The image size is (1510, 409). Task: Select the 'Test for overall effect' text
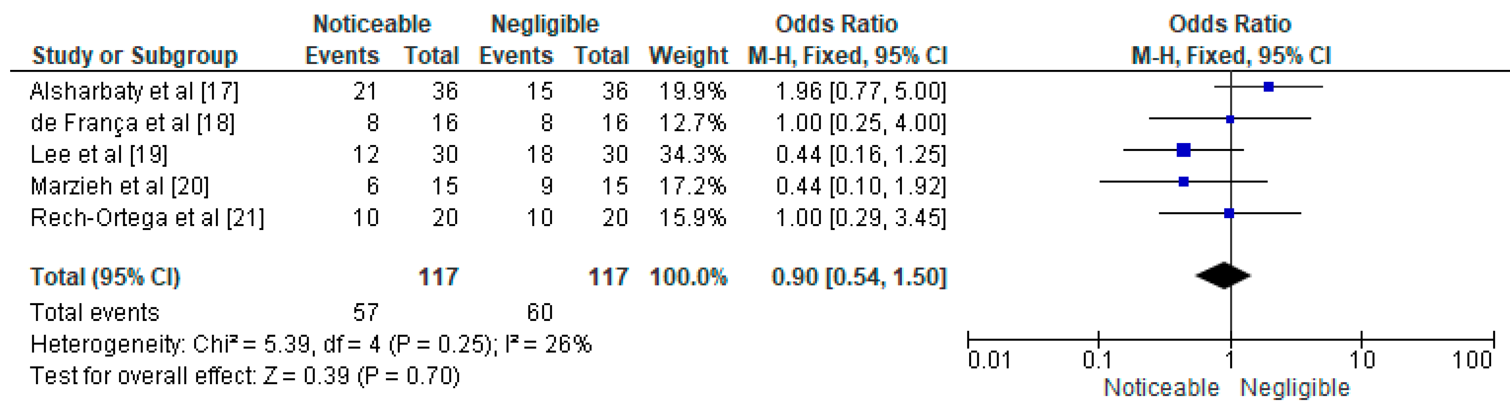pos(245,375)
